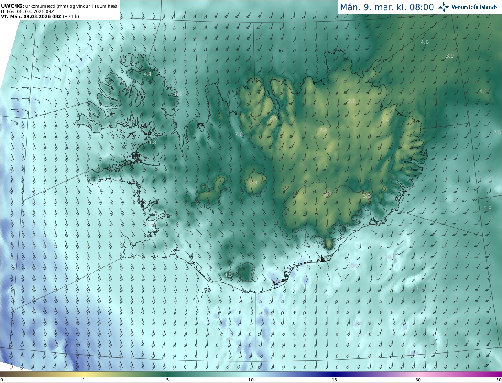
Task: Click the value 2.8 on Hofsjökull glacier
Action: 253,183
